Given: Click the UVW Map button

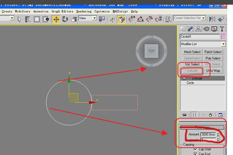Looking at the screenshot, I should [213, 71].
